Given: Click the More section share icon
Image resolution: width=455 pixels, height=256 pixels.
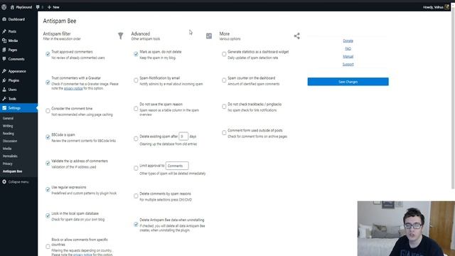Looking at the screenshot, I should tap(296, 36).
